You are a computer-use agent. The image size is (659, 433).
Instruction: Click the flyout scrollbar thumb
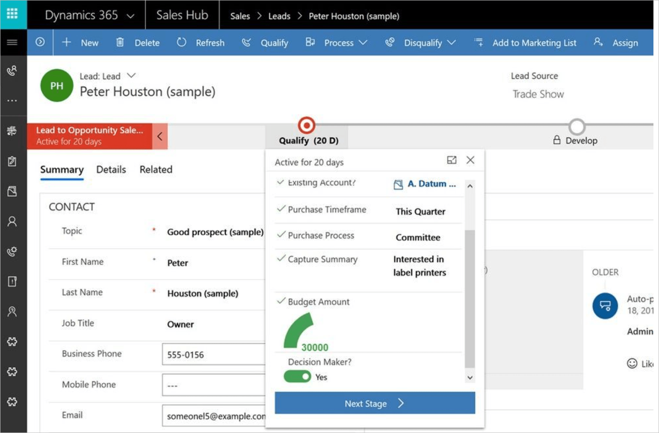[x=470, y=299]
